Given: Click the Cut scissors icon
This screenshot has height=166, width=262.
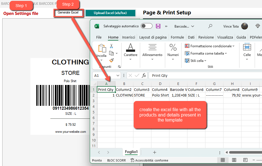Looking at the screenshot, I should [111, 46].
